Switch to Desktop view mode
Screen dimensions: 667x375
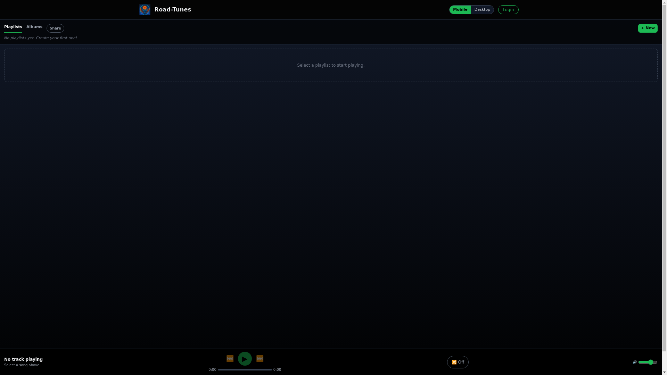point(482,10)
